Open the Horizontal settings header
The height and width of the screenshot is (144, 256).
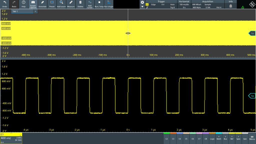184,1
